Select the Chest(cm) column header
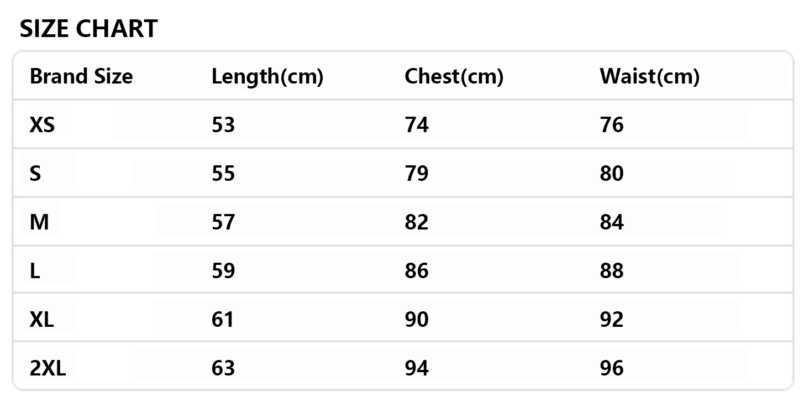809x407 pixels. pyautogui.click(x=454, y=76)
